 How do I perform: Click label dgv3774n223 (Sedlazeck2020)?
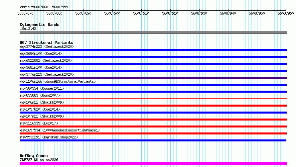coord(47,46)
